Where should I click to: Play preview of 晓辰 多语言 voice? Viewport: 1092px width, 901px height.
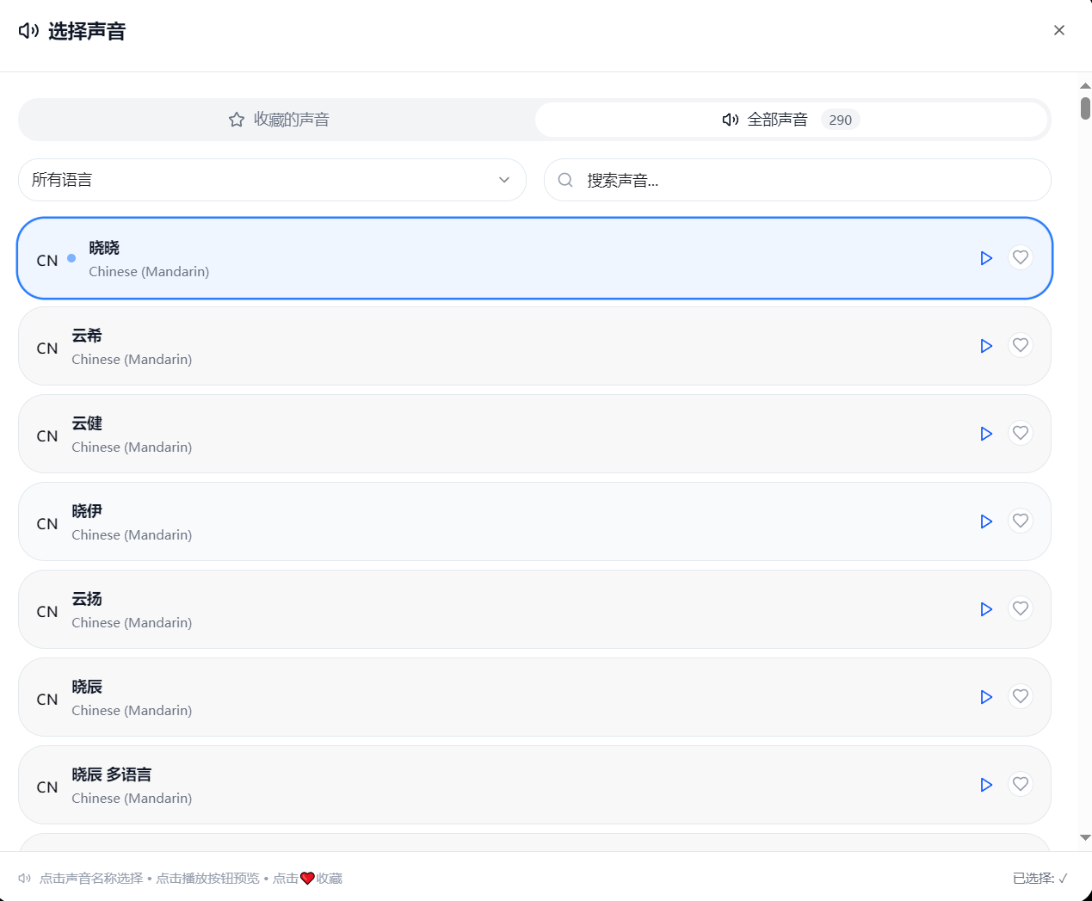(986, 785)
